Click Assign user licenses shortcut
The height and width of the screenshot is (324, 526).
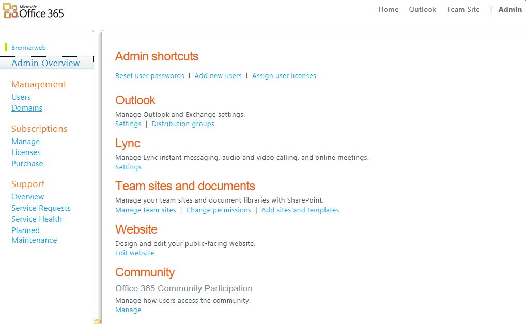(x=284, y=76)
